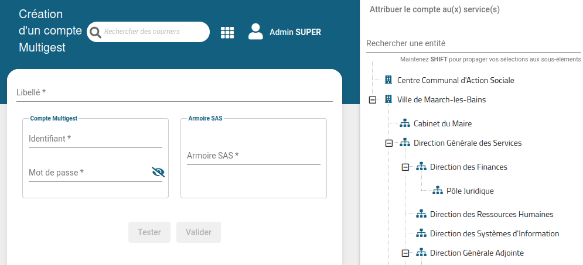Collapse the Direction des Finances node
This screenshot has width=583, height=265.
coord(405,167)
